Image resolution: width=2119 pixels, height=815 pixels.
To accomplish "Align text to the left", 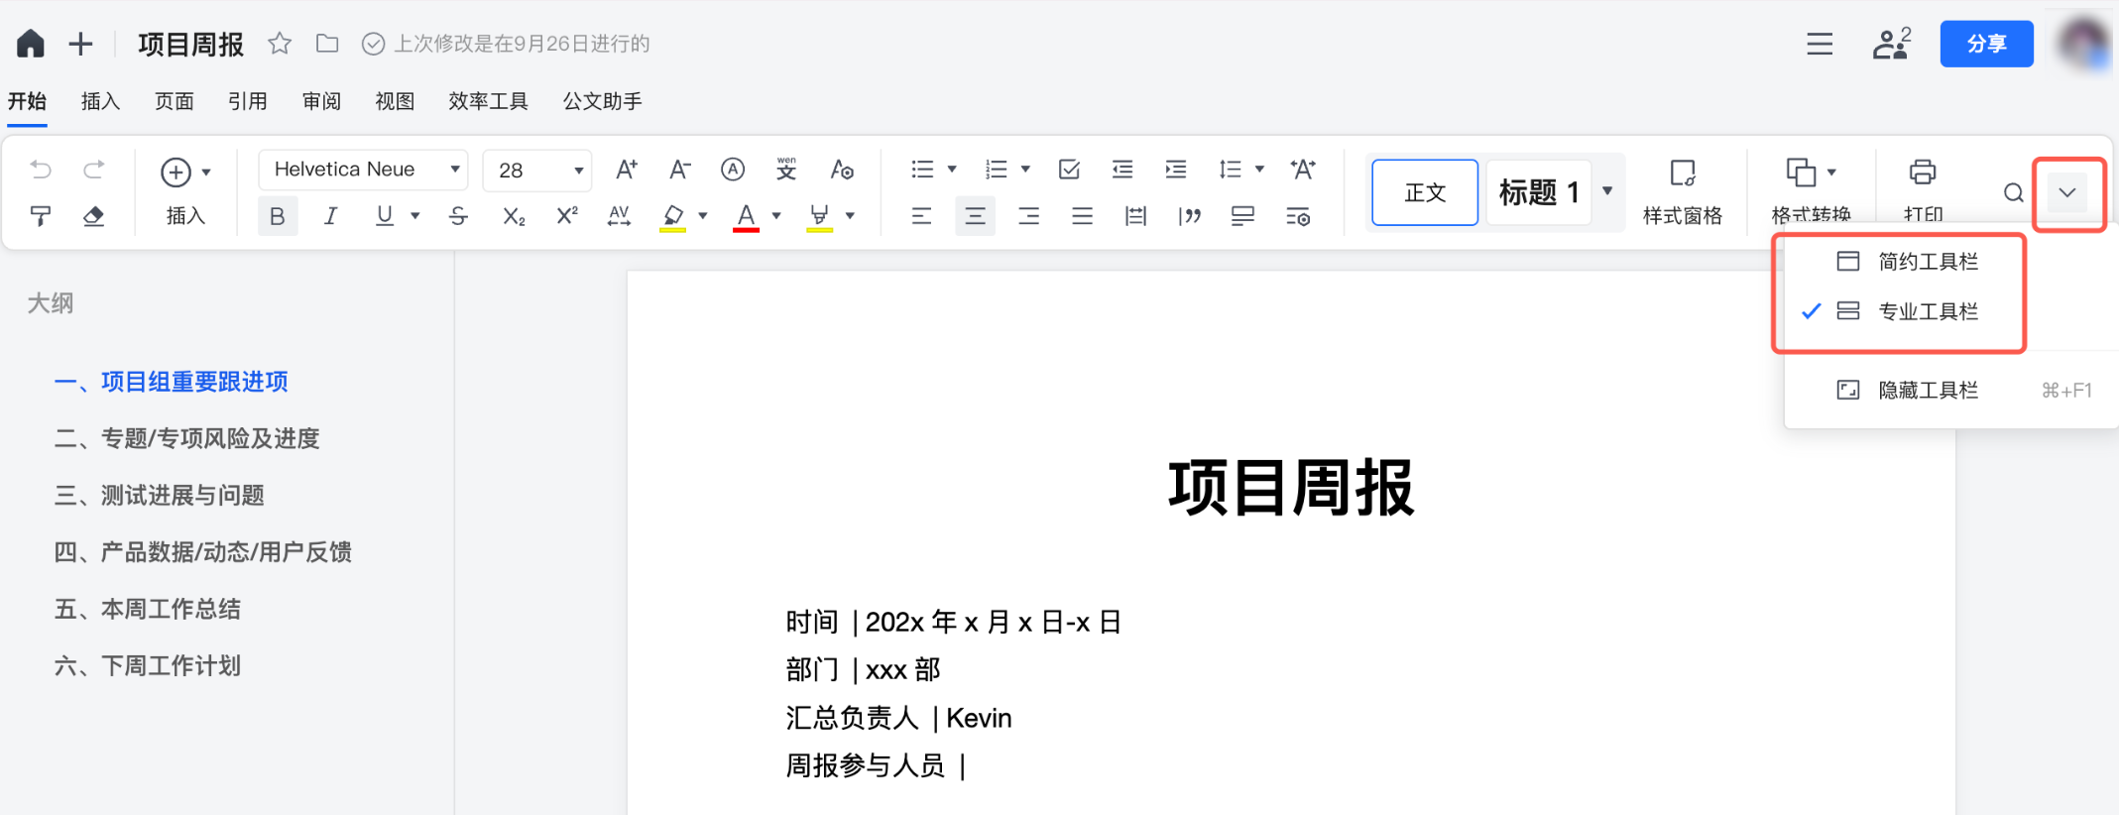I will point(921,216).
